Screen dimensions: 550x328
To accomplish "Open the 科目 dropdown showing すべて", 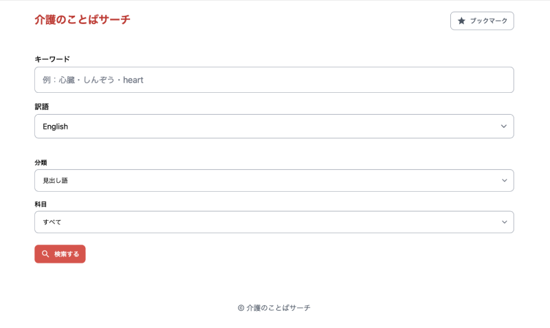I will click(274, 222).
